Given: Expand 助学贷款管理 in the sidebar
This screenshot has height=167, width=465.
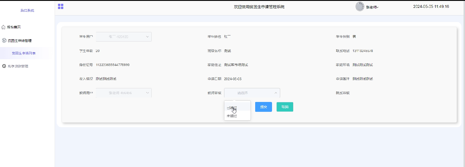Looking at the screenshot, I should tap(18, 66).
